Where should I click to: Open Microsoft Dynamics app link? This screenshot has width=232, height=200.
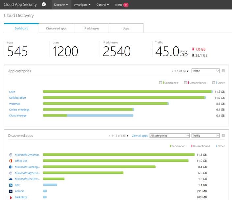[x=27, y=155]
